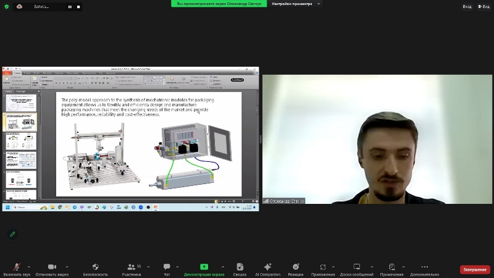The image size is (494, 278).
Task: Expand video options arrow next to camera
Action: tap(67, 267)
